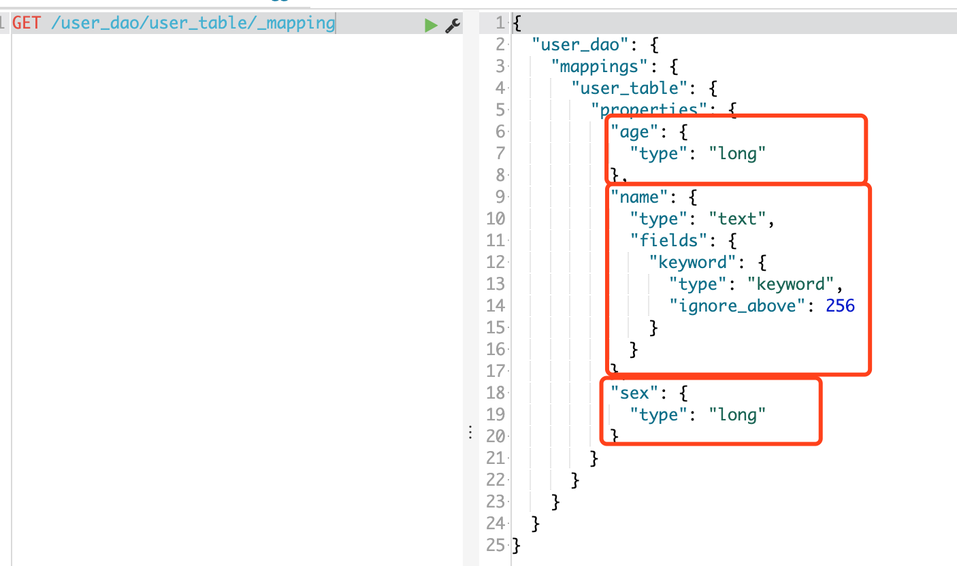Click the "user_dao" key in the response
Viewport: 957px width, 566px height.
pos(581,45)
